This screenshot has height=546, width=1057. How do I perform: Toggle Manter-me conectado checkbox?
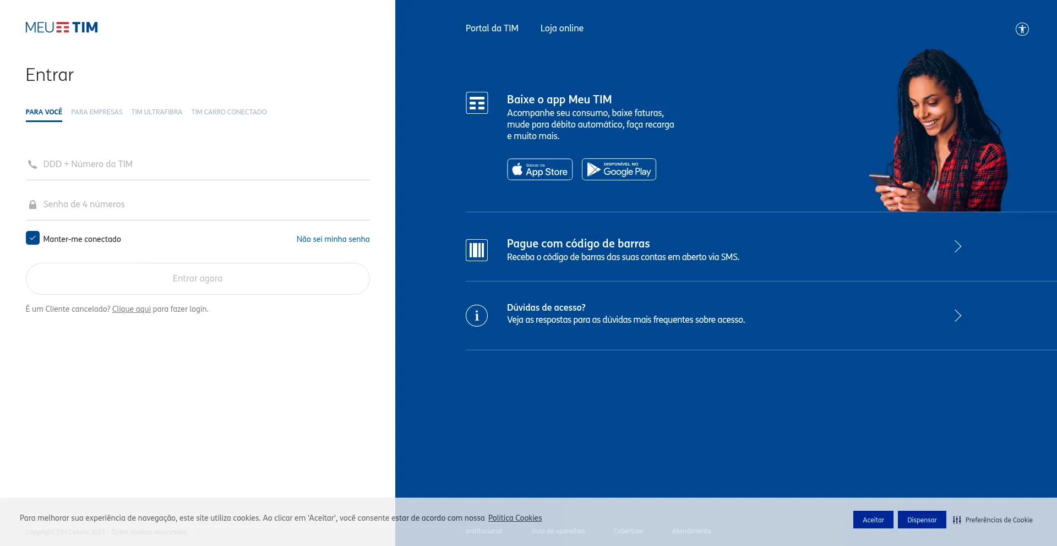point(32,238)
